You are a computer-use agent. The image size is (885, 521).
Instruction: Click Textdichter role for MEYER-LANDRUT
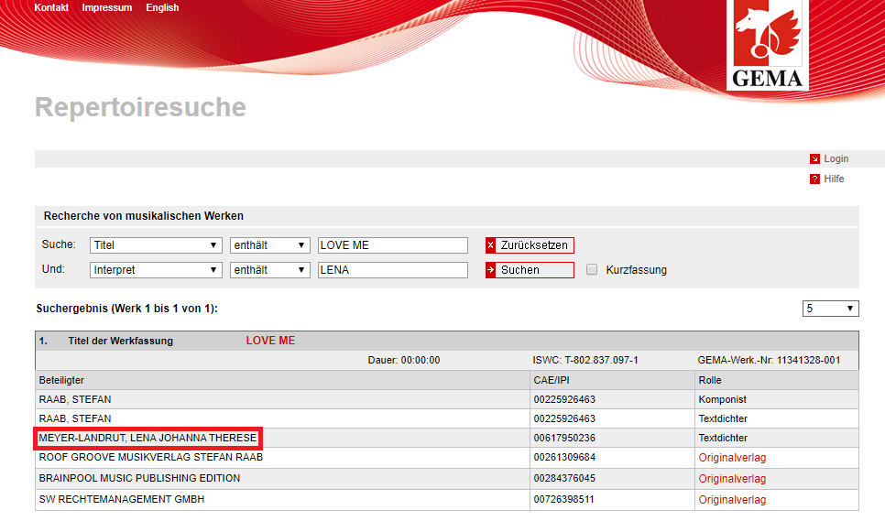tap(723, 438)
